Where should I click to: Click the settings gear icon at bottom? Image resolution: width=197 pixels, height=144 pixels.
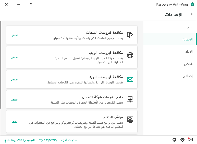coord(182,140)
